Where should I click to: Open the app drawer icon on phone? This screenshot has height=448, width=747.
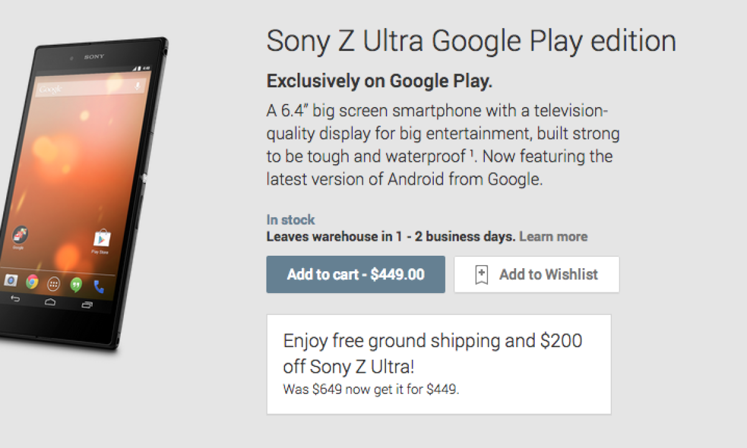[x=54, y=284]
